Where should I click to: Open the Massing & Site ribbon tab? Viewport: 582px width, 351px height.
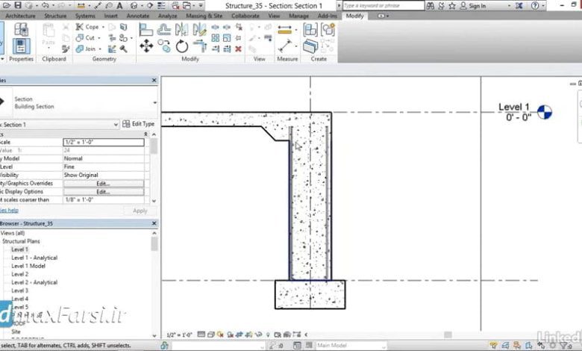click(x=204, y=16)
